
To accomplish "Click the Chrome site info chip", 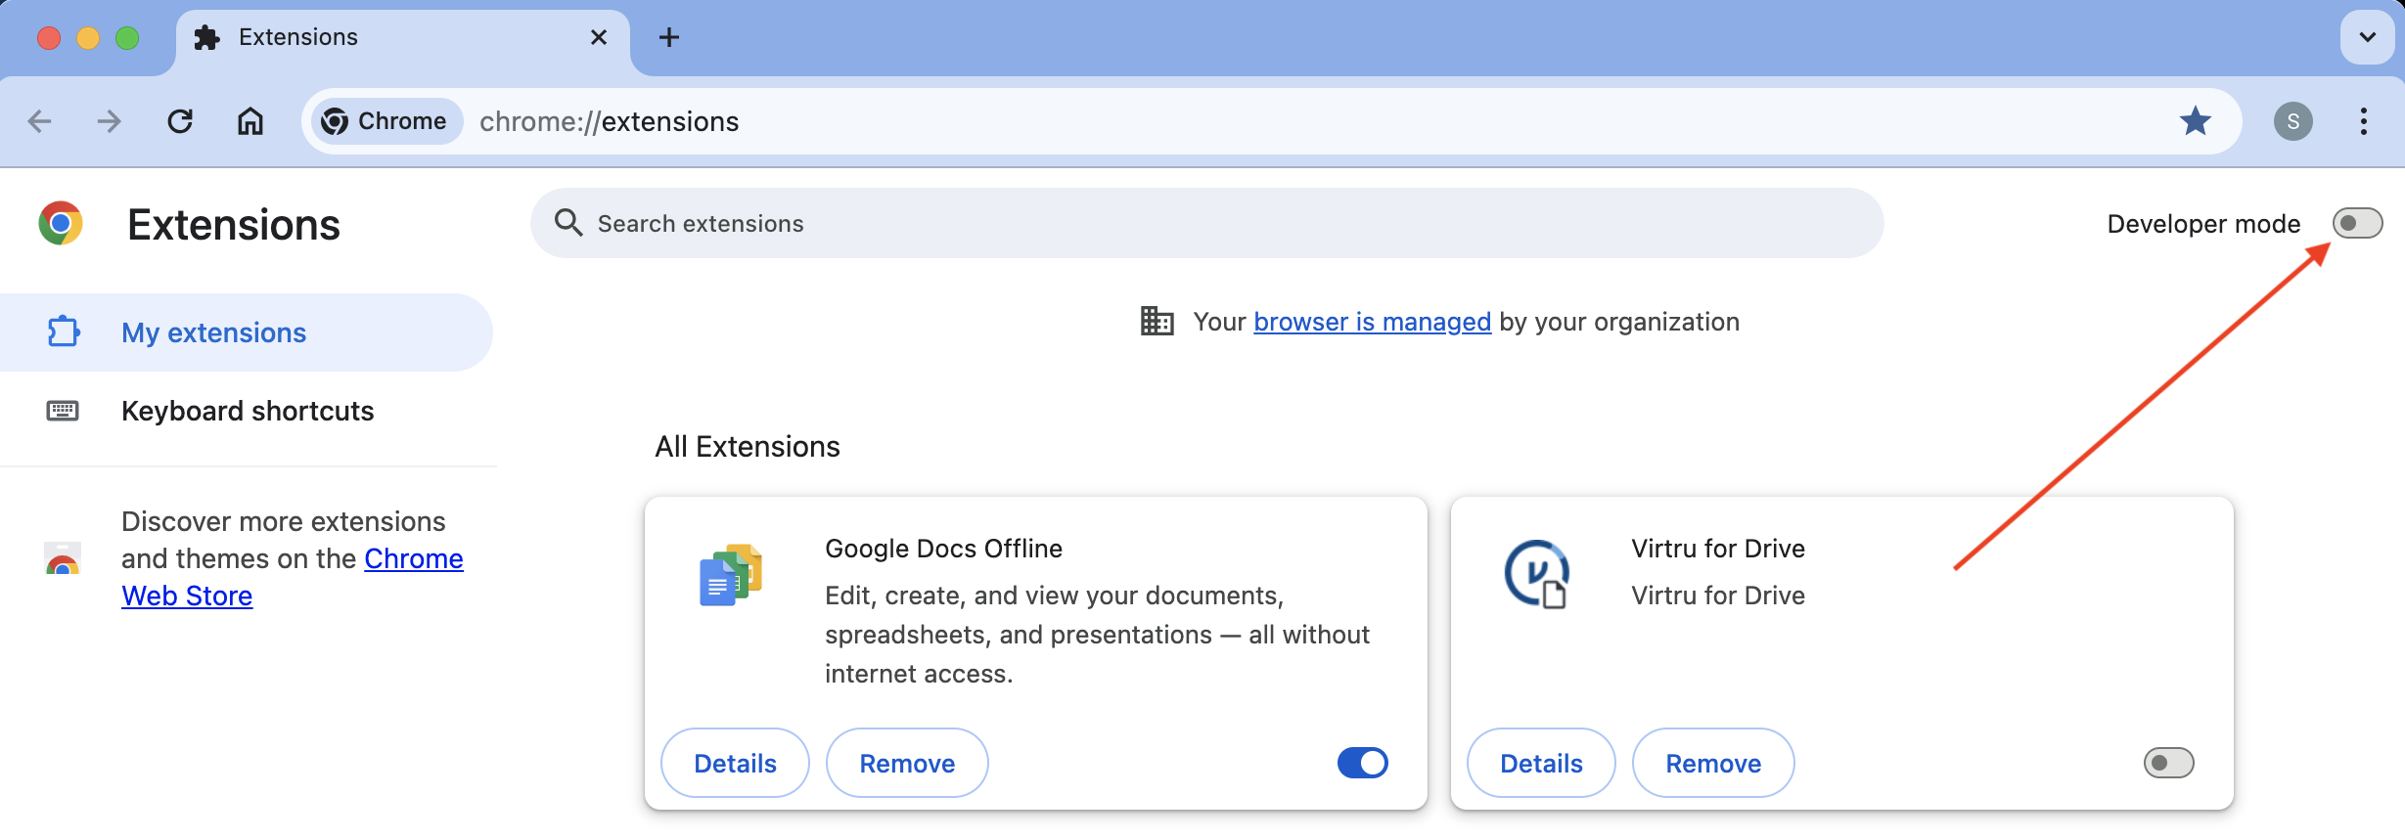I will [x=386, y=121].
